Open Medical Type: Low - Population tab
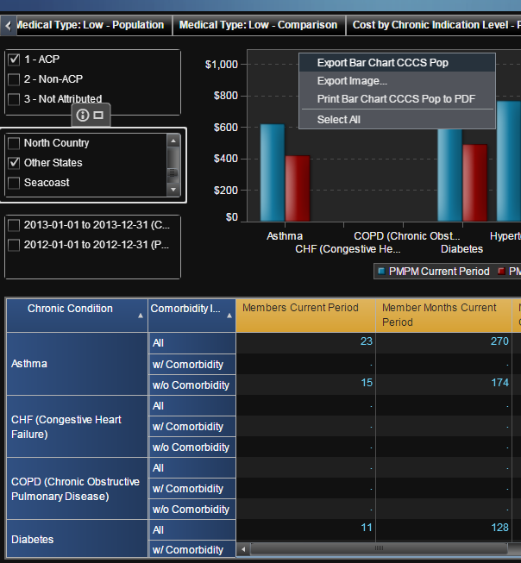 [94, 25]
